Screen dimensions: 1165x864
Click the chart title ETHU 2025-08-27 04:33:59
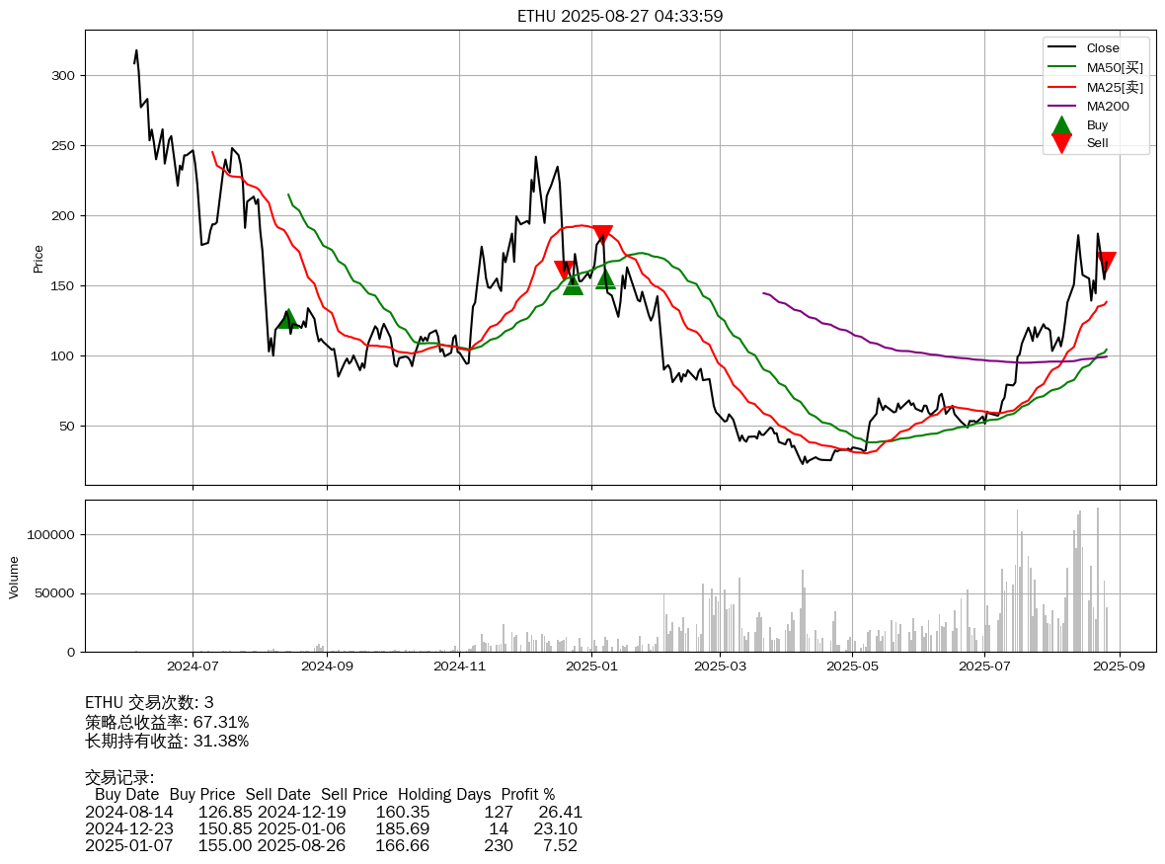coord(620,16)
